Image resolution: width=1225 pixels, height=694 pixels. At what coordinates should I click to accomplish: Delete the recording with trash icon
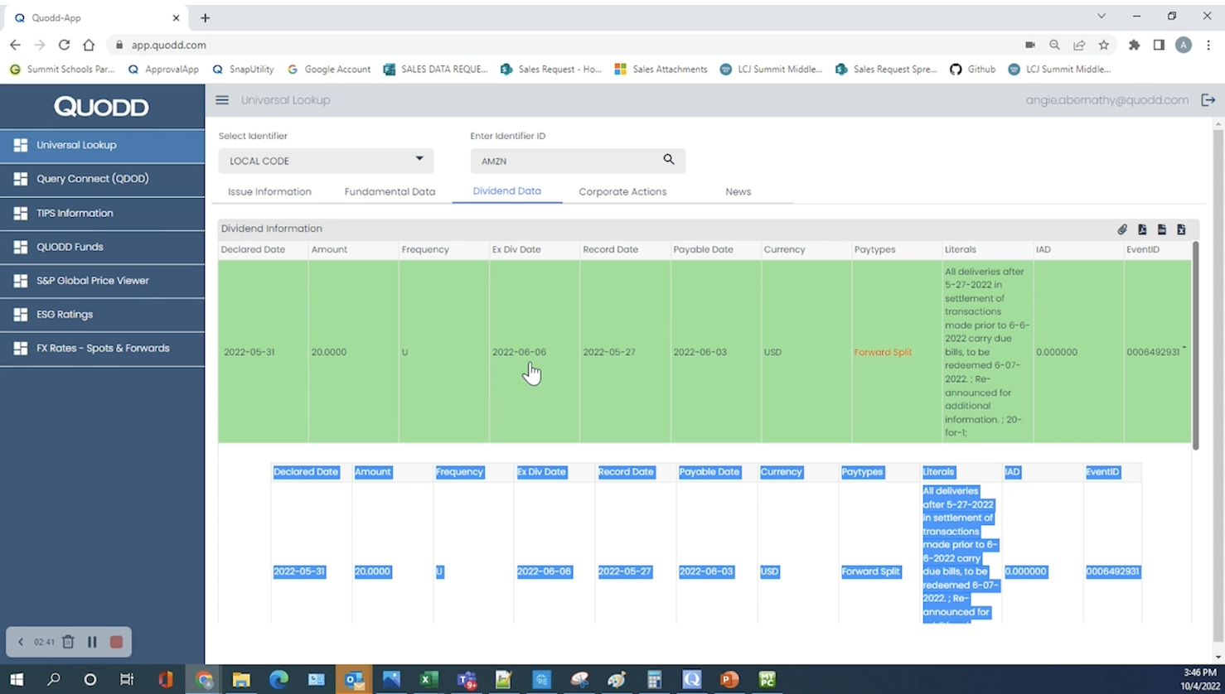[69, 642]
